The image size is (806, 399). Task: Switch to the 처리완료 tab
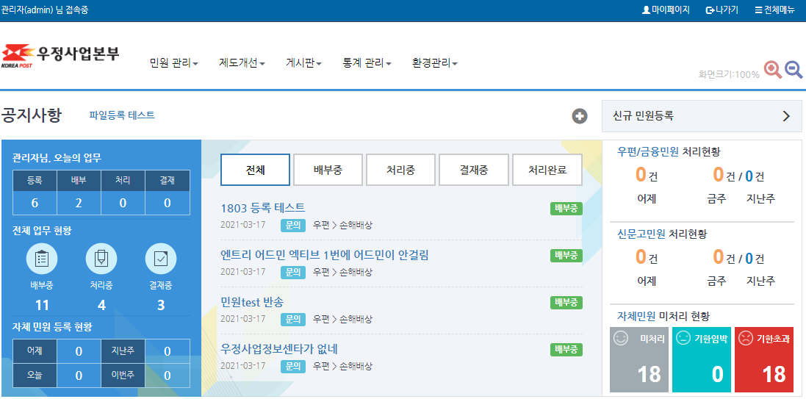[547, 170]
